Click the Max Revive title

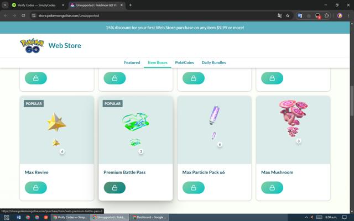point(37,172)
